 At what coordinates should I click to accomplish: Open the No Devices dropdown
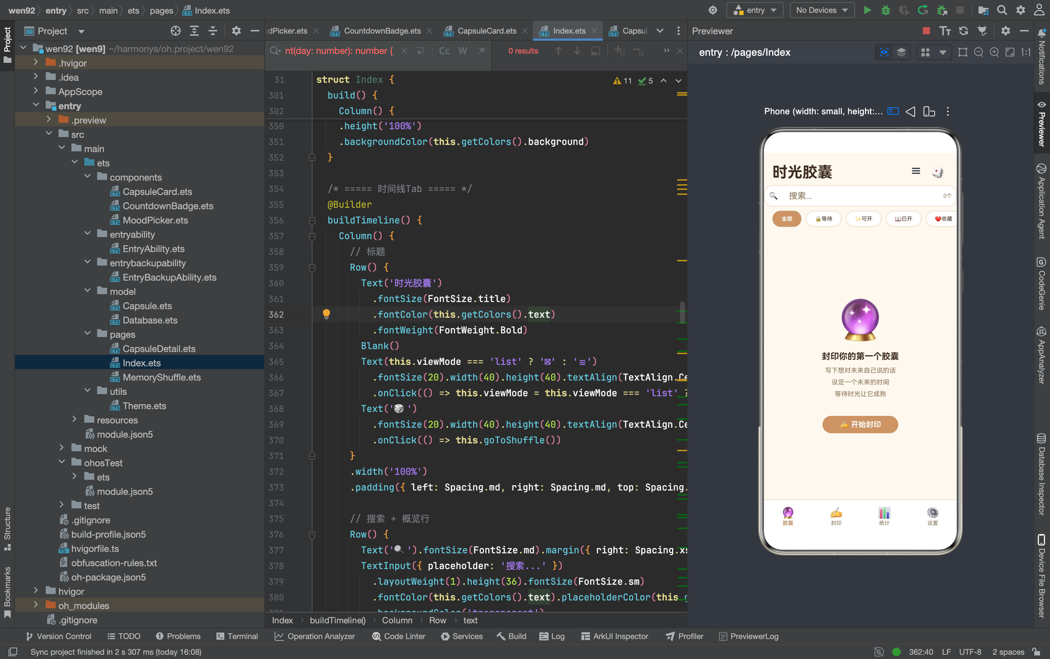point(822,10)
